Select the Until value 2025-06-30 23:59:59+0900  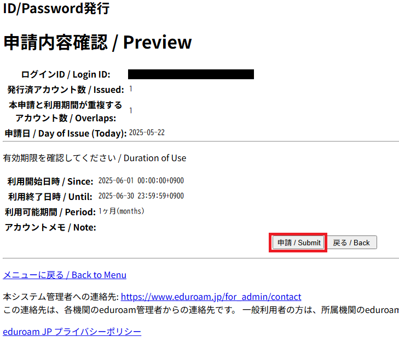pyautogui.click(x=141, y=196)
